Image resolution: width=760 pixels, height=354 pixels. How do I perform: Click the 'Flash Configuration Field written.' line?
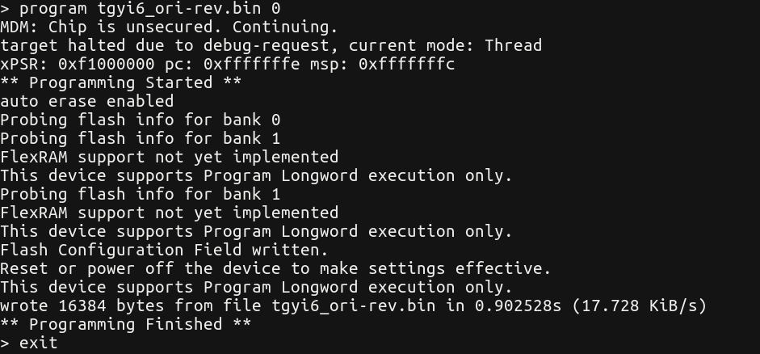click(164, 251)
